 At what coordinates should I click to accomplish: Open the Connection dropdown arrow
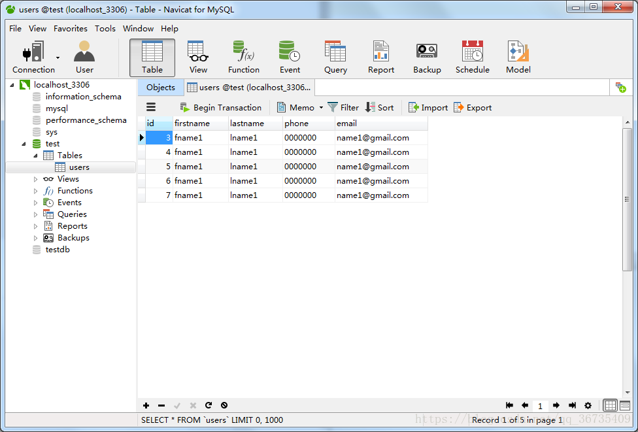[x=58, y=58]
